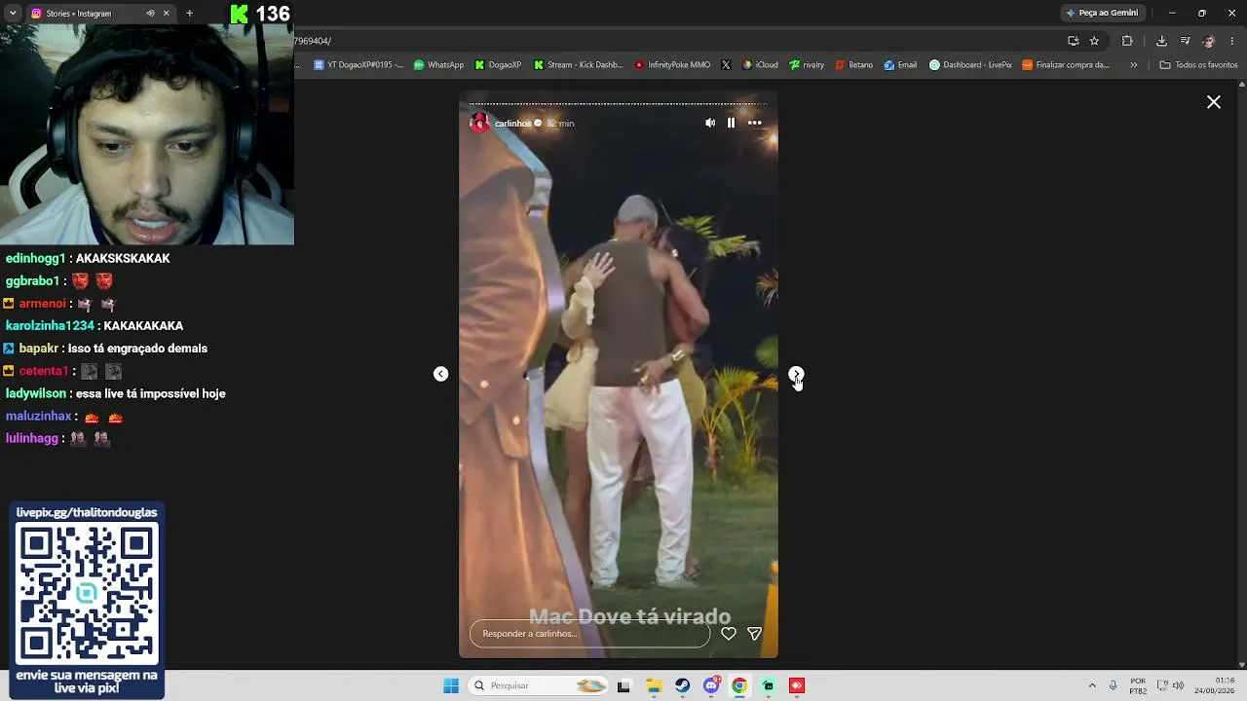Open the 'Todos os favoritos' folder
Screen dimensions: 1247x701
tap(1198, 65)
